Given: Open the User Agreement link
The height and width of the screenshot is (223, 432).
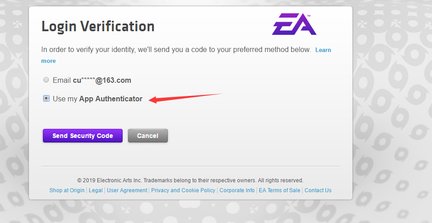Looking at the screenshot, I should click(127, 190).
